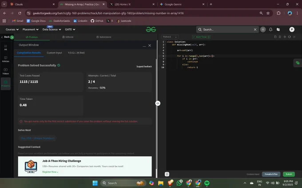Open the Y.O.G.I. (AI Bot) tab
The width and height of the screenshot is (302, 188).
coord(76,53)
